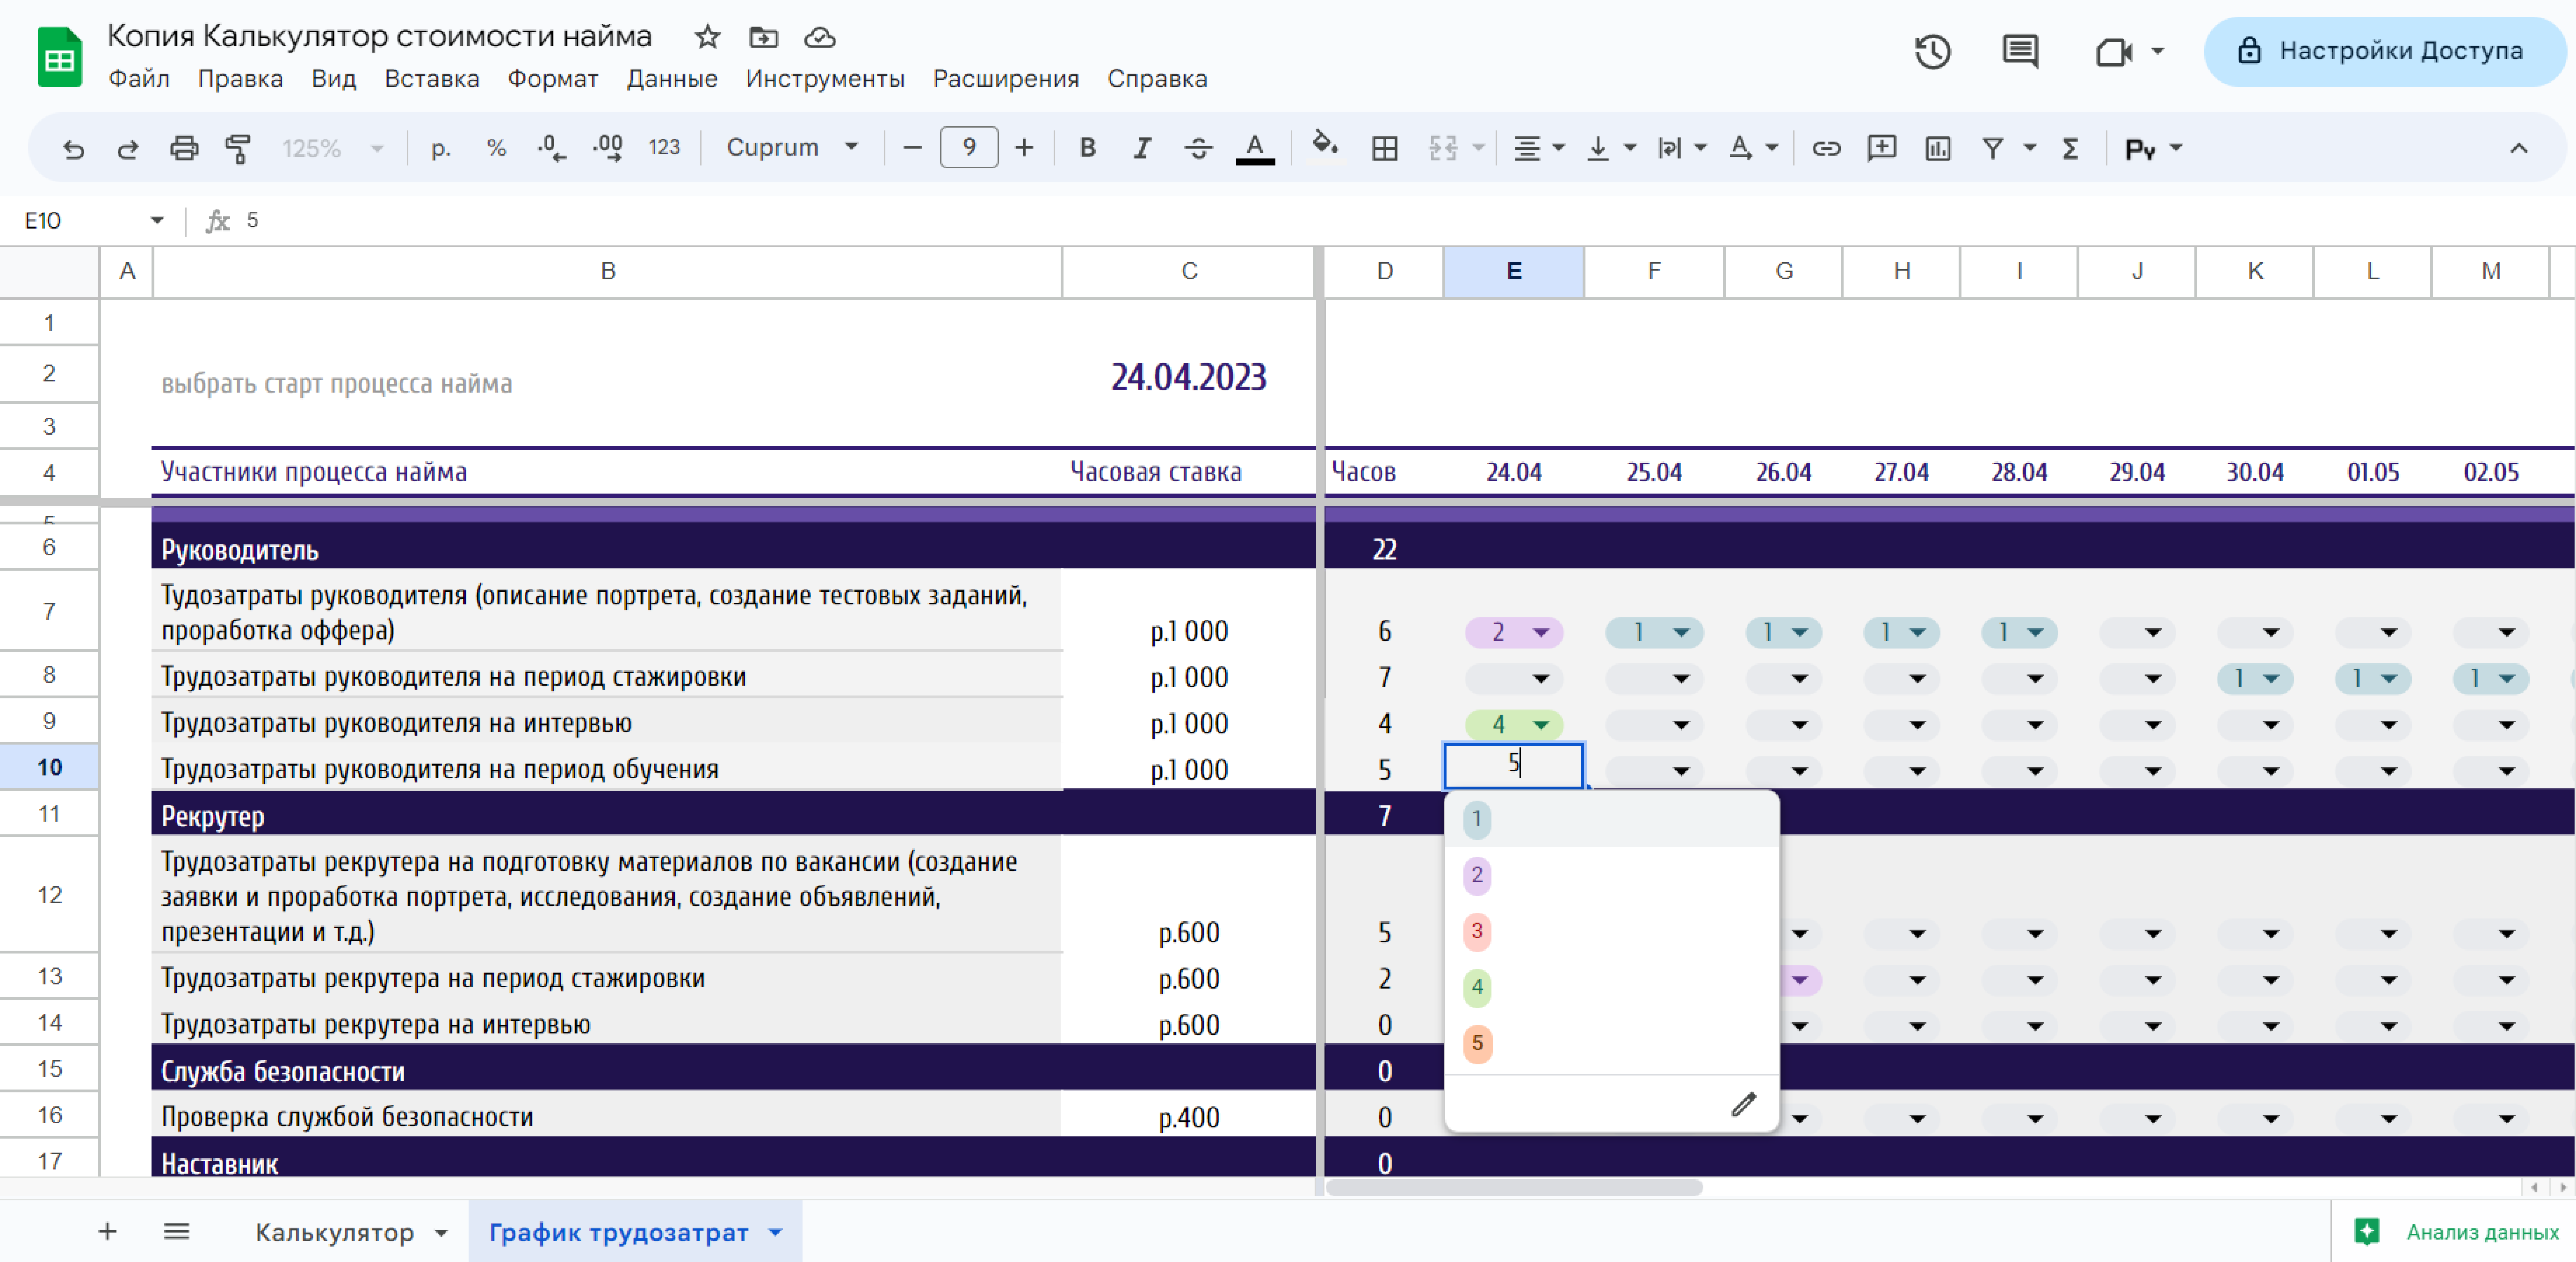This screenshot has height=1262, width=2576.
Task: Click the Настройки Доступа button
Action: [2383, 51]
